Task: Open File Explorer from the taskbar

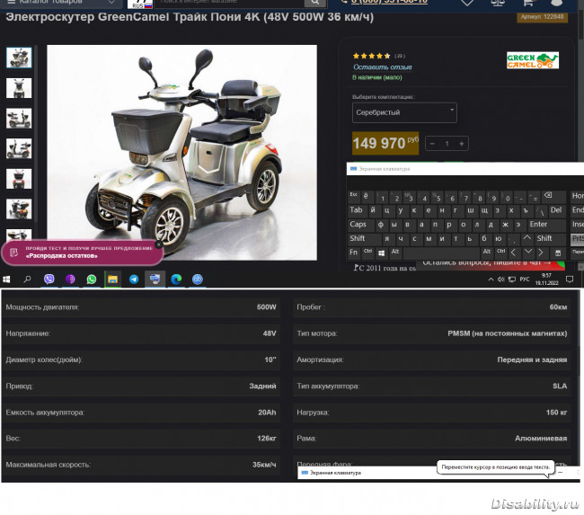Action: 112,280
